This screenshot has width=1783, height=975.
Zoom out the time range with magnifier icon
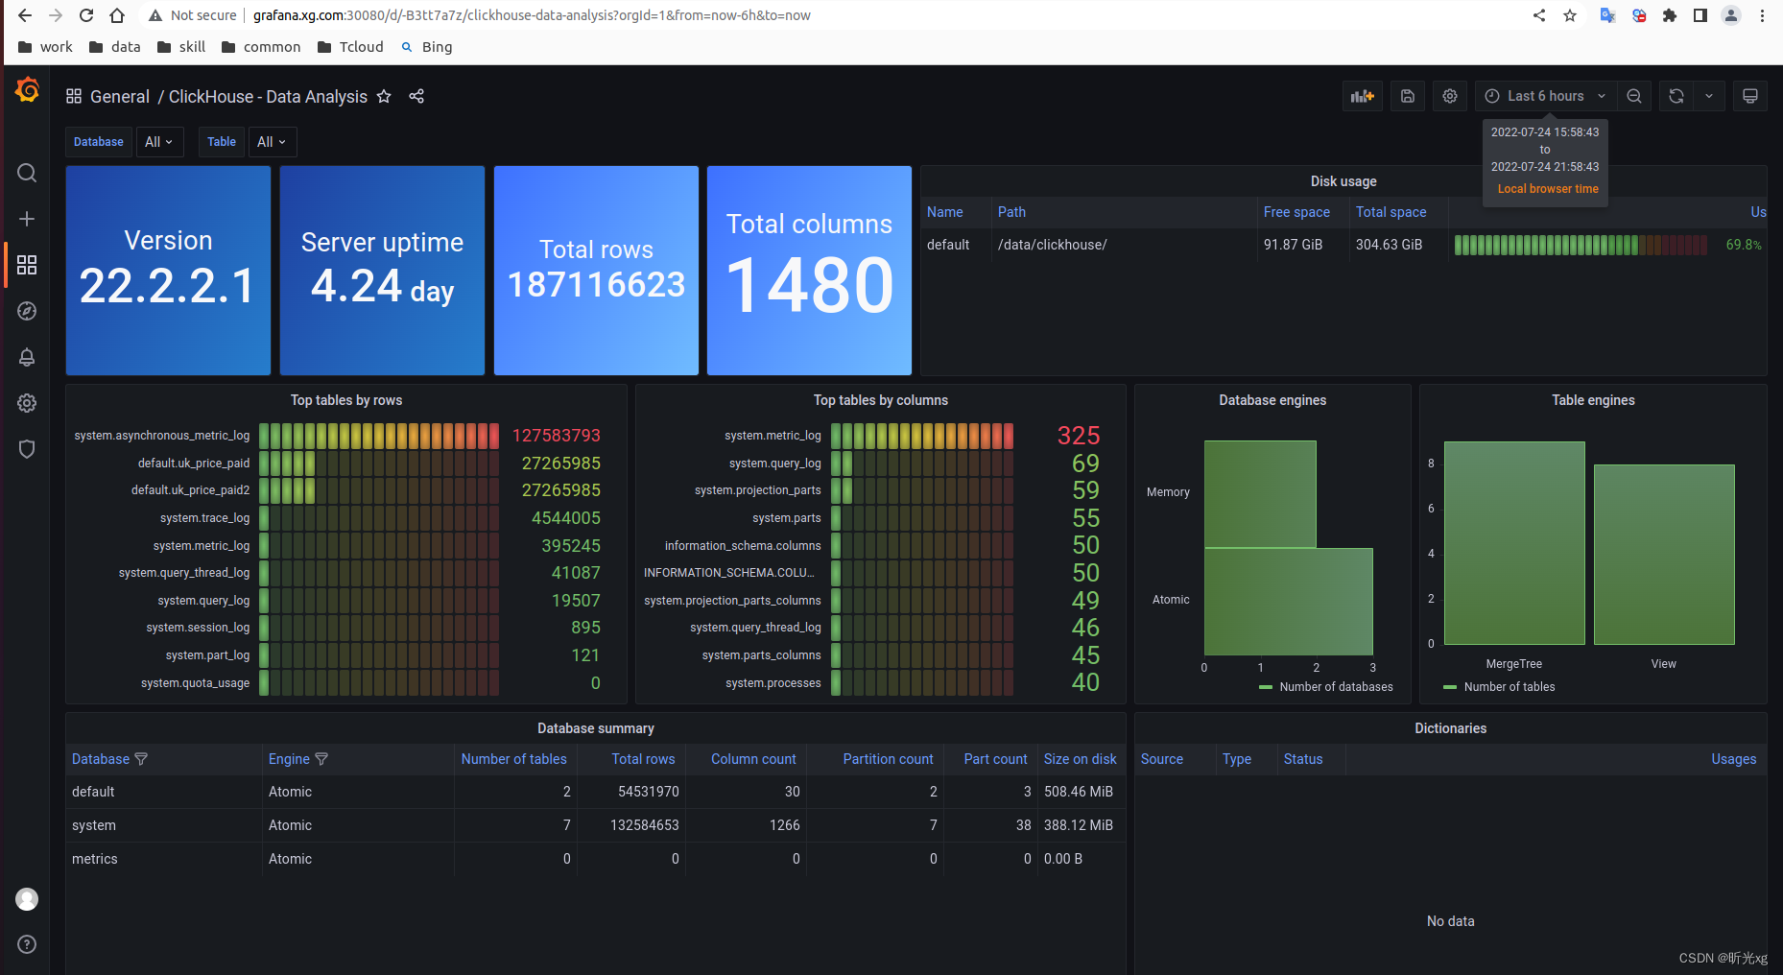[1634, 96]
